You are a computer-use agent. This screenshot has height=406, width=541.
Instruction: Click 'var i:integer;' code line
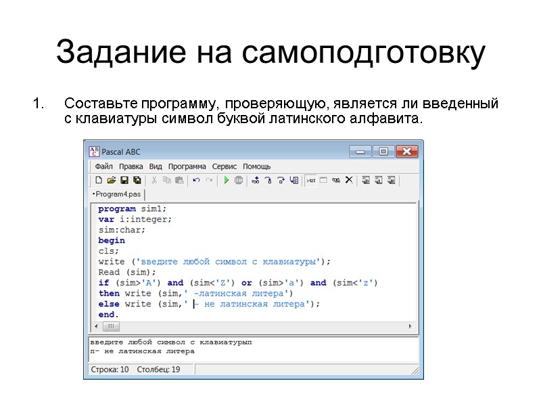coord(135,219)
